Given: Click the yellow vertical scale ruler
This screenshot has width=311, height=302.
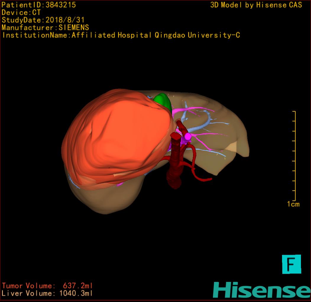Looking at the screenshot, I should (x=294, y=156).
